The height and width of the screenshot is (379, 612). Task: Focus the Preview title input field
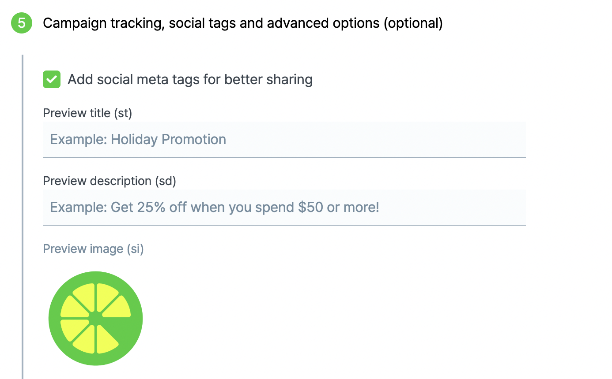[x=284, y=139]
